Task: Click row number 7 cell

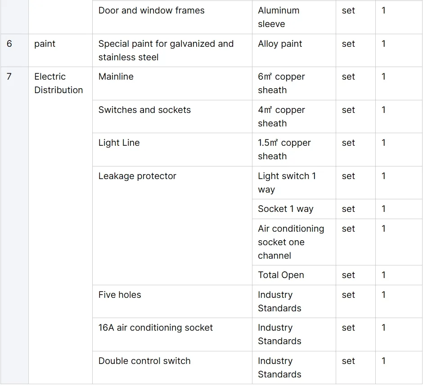Action: click(9, 77)
